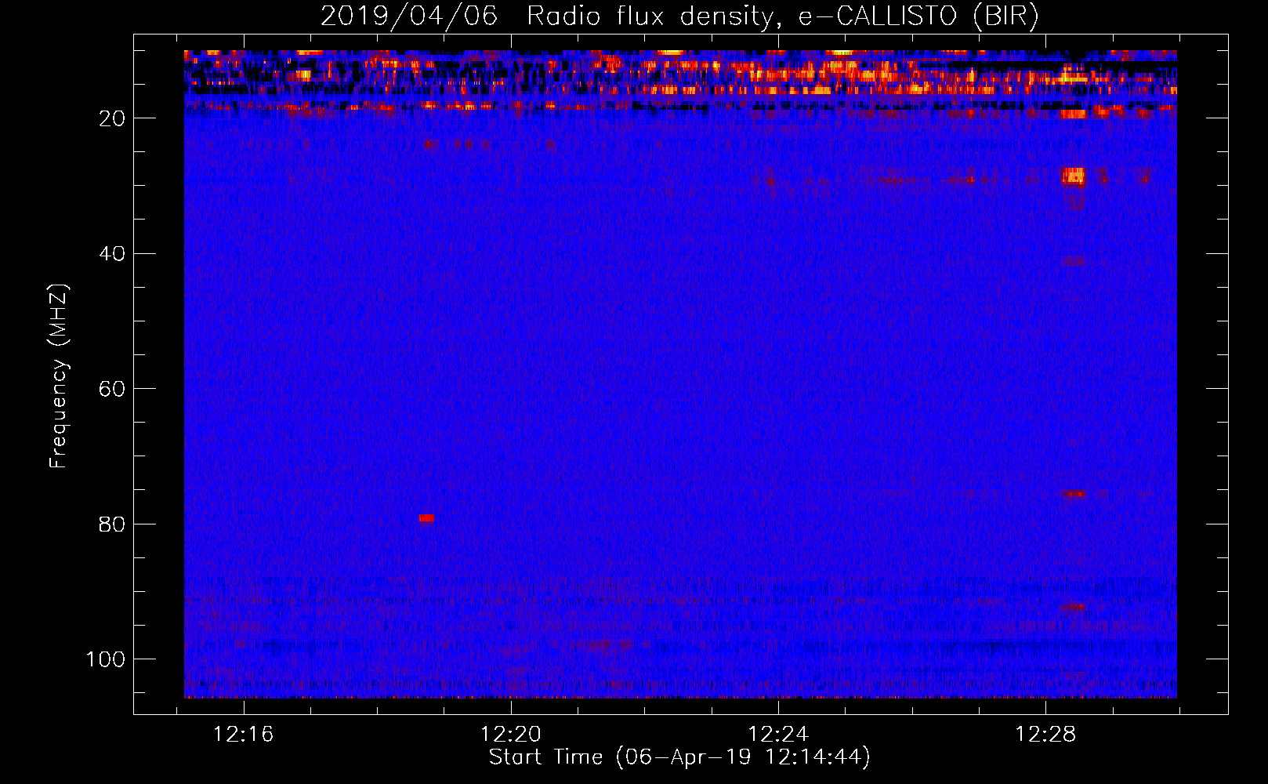Screen dimensions: 1268x784
Task: Click the 40 MHz frequency tick label
Action: coord(112,253)
